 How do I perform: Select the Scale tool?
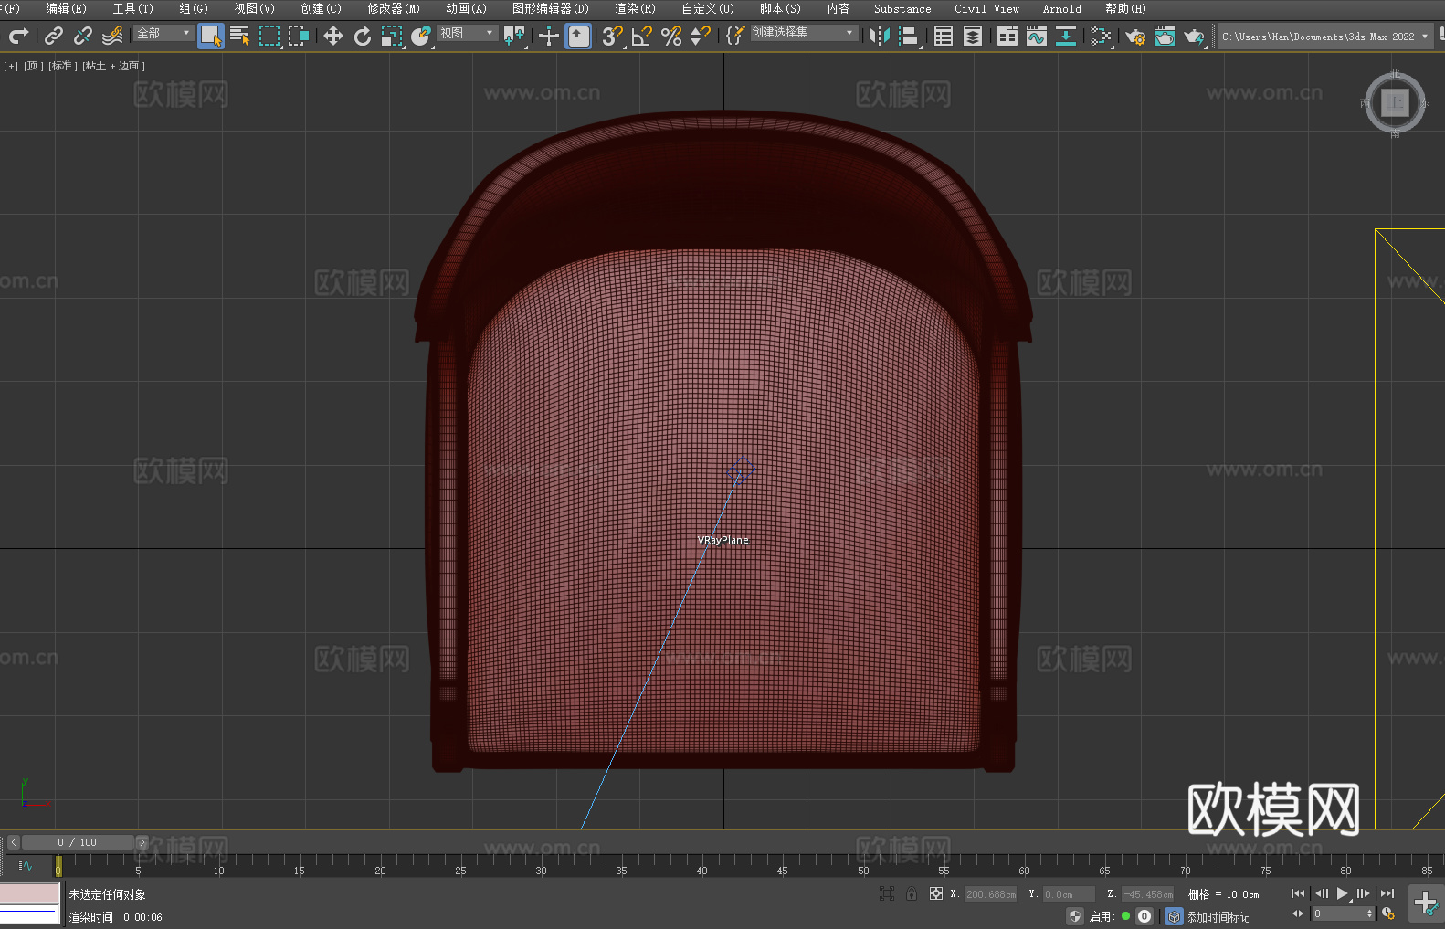(x=392, y=36)
